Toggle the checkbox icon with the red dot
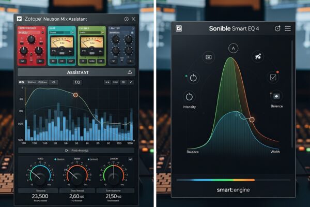 pos(273,77)
